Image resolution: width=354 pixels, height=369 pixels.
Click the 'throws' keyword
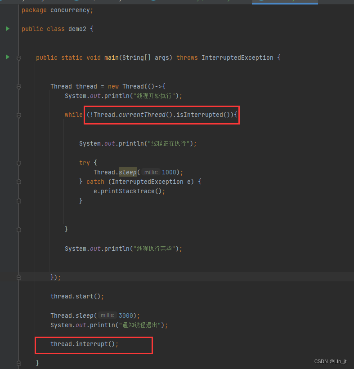(x=187, y=58)
